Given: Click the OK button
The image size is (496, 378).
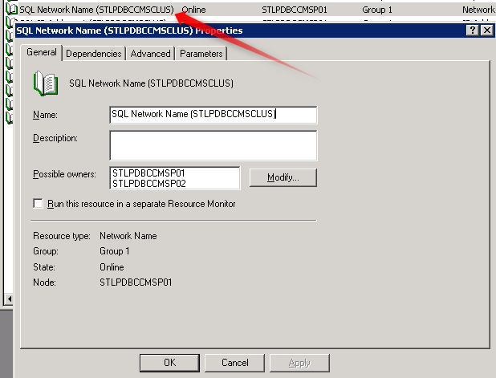Looking at the screenshot, I should (169, 363).
